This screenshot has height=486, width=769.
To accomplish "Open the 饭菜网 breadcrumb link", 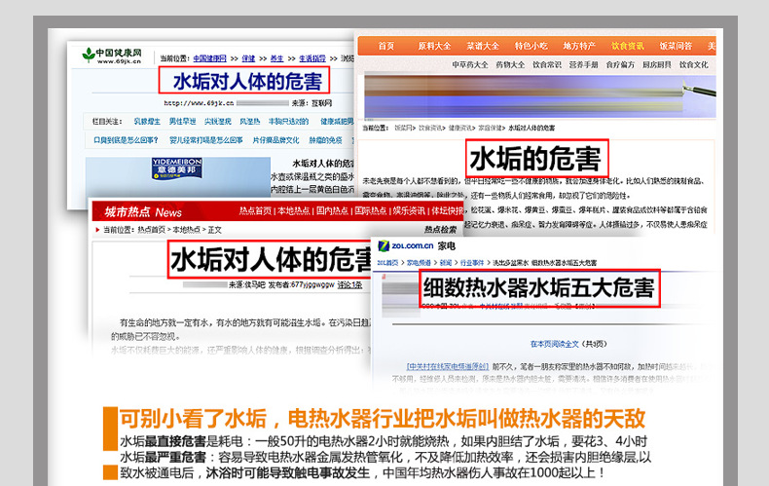I will tap(403, 129).
